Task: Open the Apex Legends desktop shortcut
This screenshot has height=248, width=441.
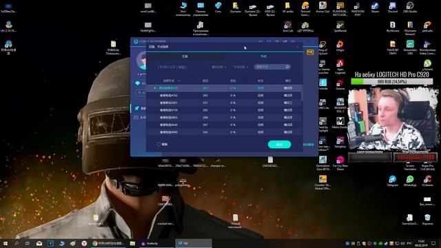Action: (340, 67)
